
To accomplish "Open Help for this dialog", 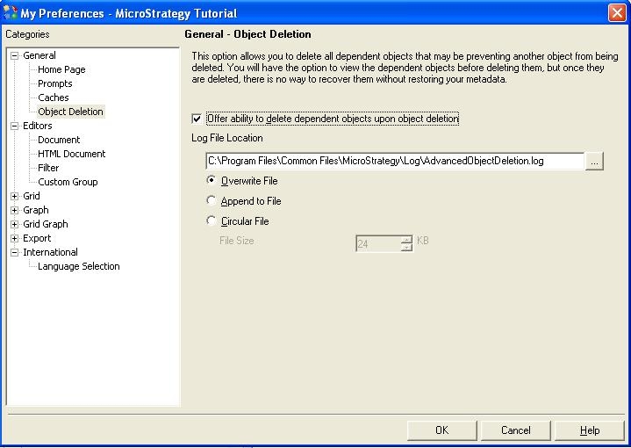I will (590, 430).
